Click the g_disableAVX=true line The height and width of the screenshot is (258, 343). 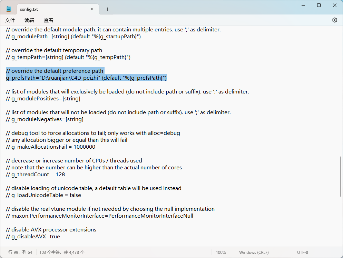pyautogui.click(x=33, y=237)
